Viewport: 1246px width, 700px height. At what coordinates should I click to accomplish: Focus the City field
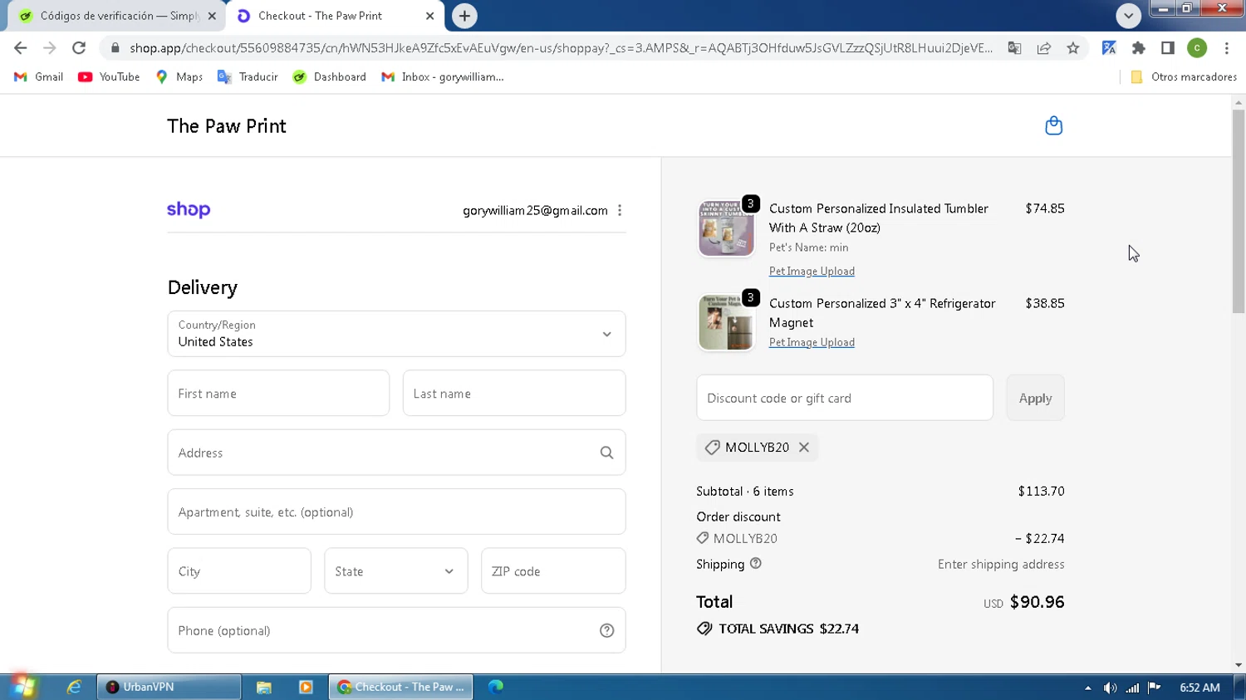(239, 571)
